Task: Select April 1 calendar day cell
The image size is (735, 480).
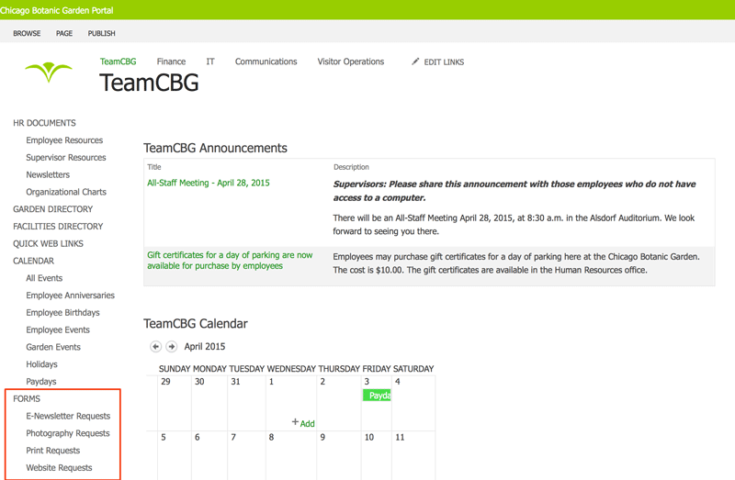Action: pyautogui.click(x=291, y=403)
